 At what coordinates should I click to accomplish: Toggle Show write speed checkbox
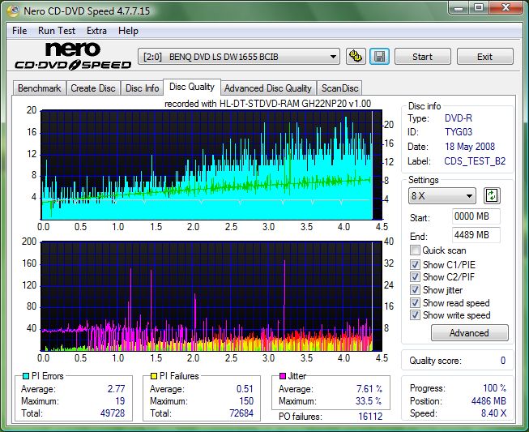point(415,315)
